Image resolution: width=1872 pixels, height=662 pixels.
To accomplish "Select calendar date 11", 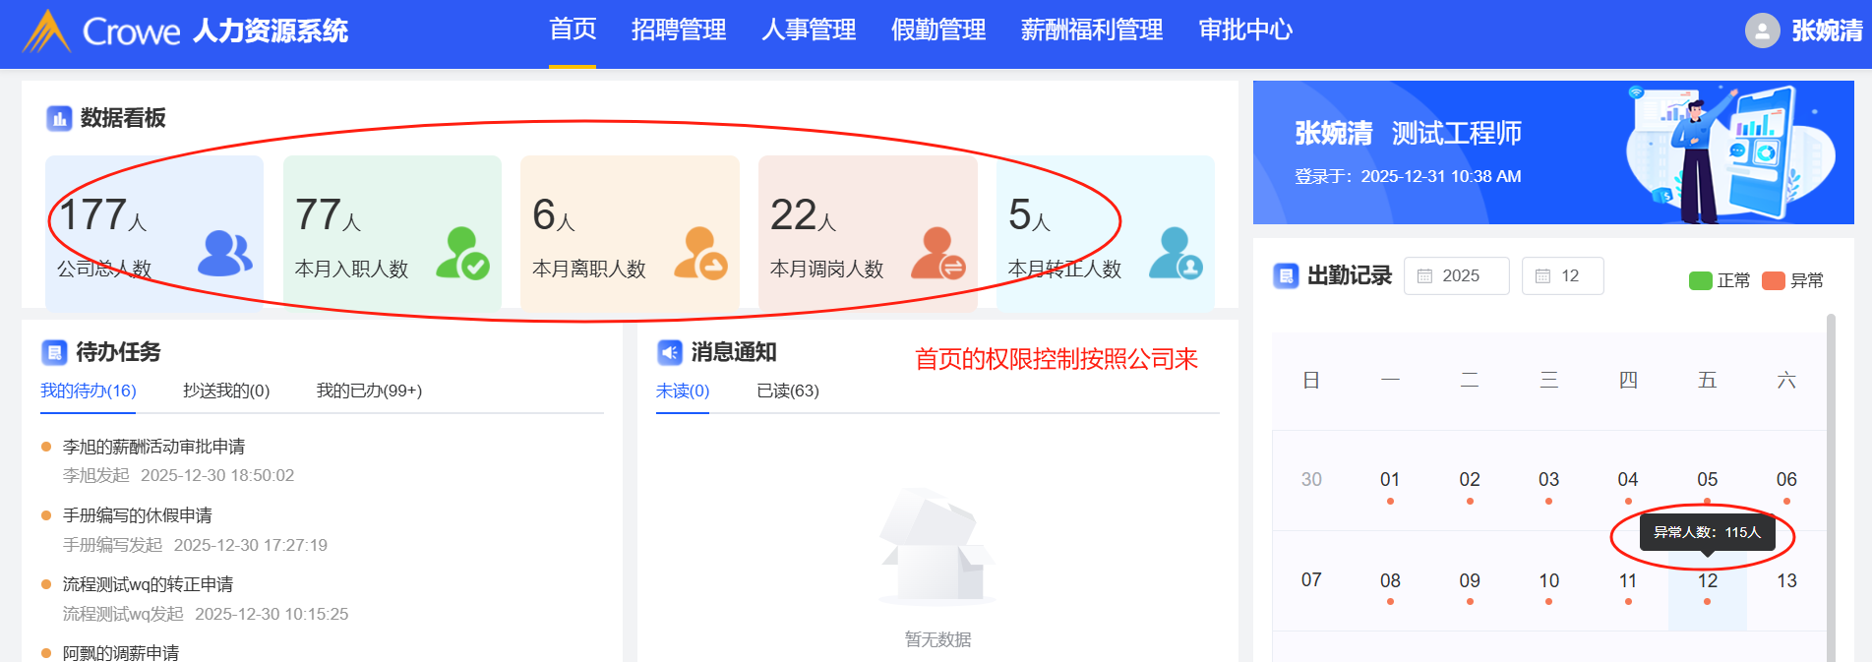I will [1628, 580].
